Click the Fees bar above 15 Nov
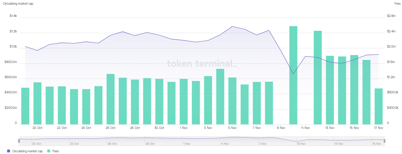This screenshot has width=402, height=154. (x=354, y=90)
